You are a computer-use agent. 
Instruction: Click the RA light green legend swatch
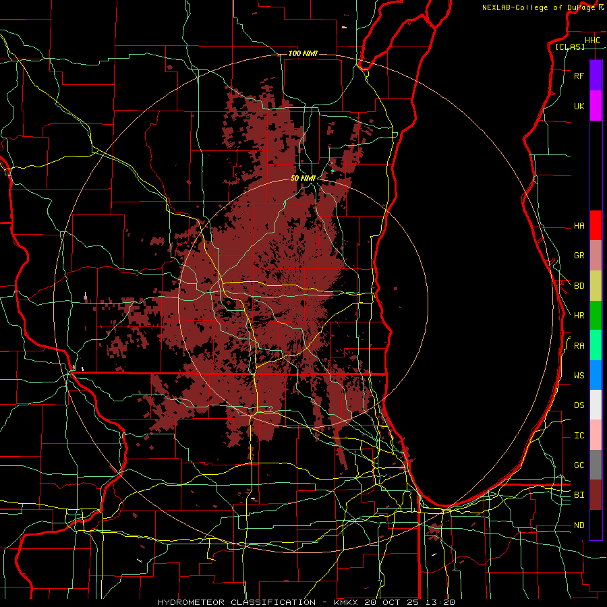coord(596,345)
